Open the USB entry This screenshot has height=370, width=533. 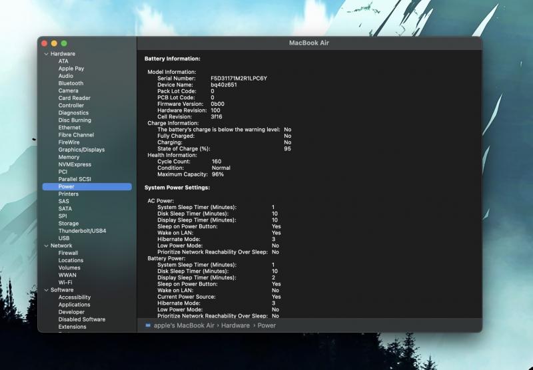pos(63,238)
